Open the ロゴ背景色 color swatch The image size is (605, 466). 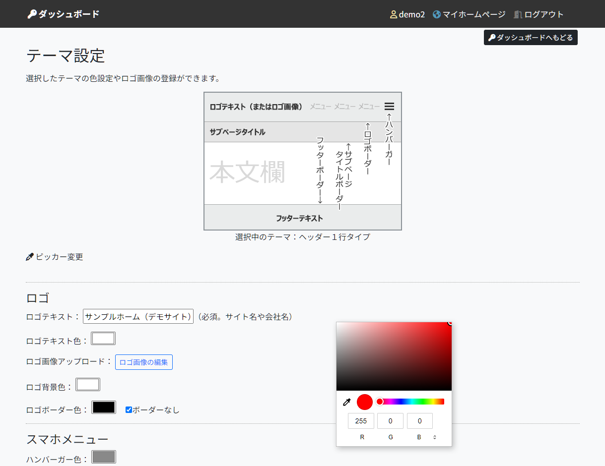pyautogui.click(x=88, y=385)
